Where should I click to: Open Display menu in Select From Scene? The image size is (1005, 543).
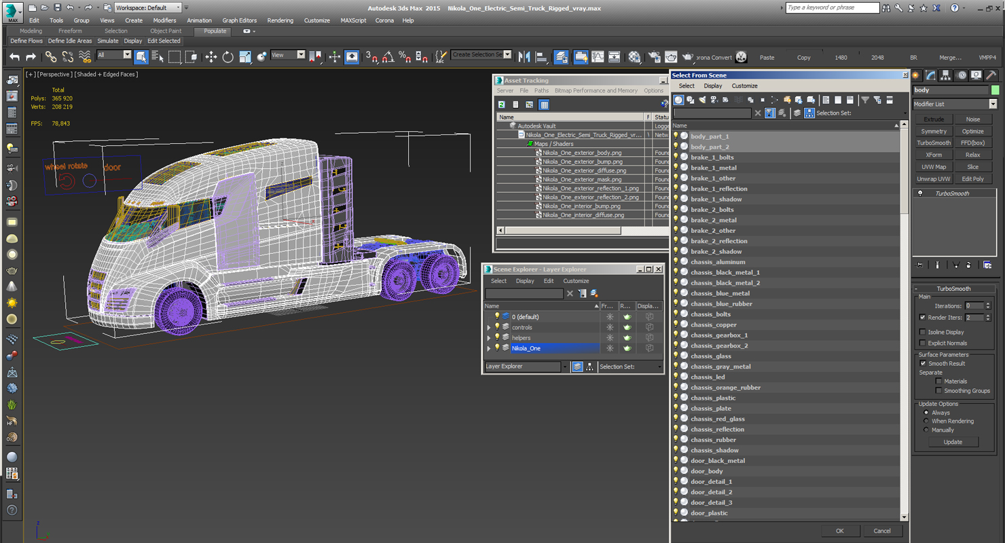[713, 86]
